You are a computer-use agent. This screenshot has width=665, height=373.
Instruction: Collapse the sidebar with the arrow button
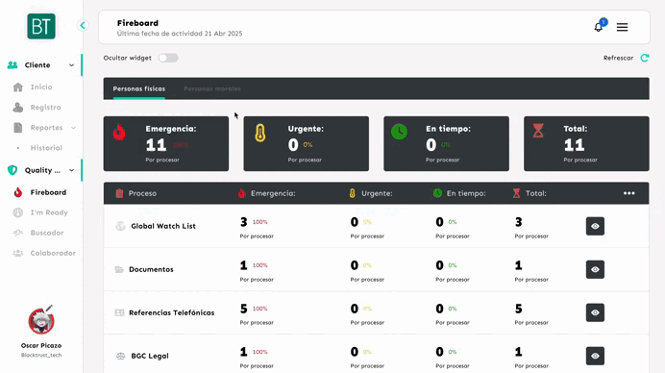(x=83, y=25)
